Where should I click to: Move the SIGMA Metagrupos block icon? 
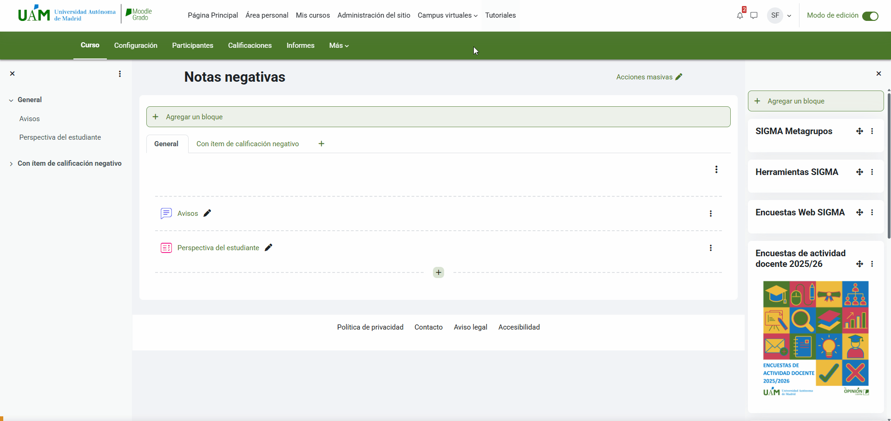(859, 131)
